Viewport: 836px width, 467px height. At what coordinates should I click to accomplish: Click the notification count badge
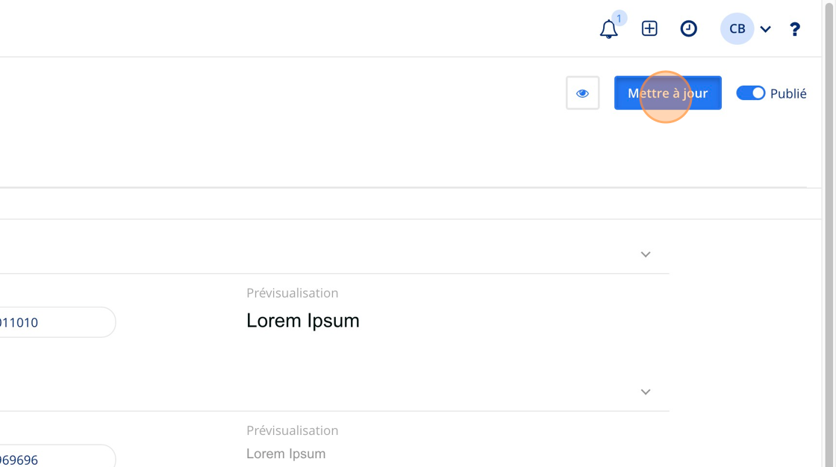coord(619,18)
